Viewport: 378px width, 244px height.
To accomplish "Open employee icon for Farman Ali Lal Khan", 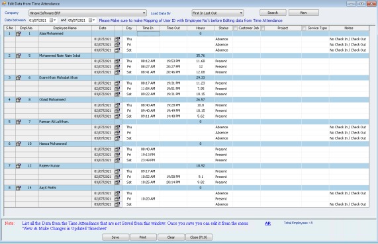I will pyautogui.click(x=19, y=122).
